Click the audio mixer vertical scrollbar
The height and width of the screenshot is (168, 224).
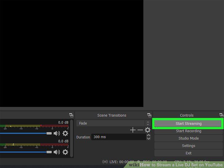click(72, 138)
